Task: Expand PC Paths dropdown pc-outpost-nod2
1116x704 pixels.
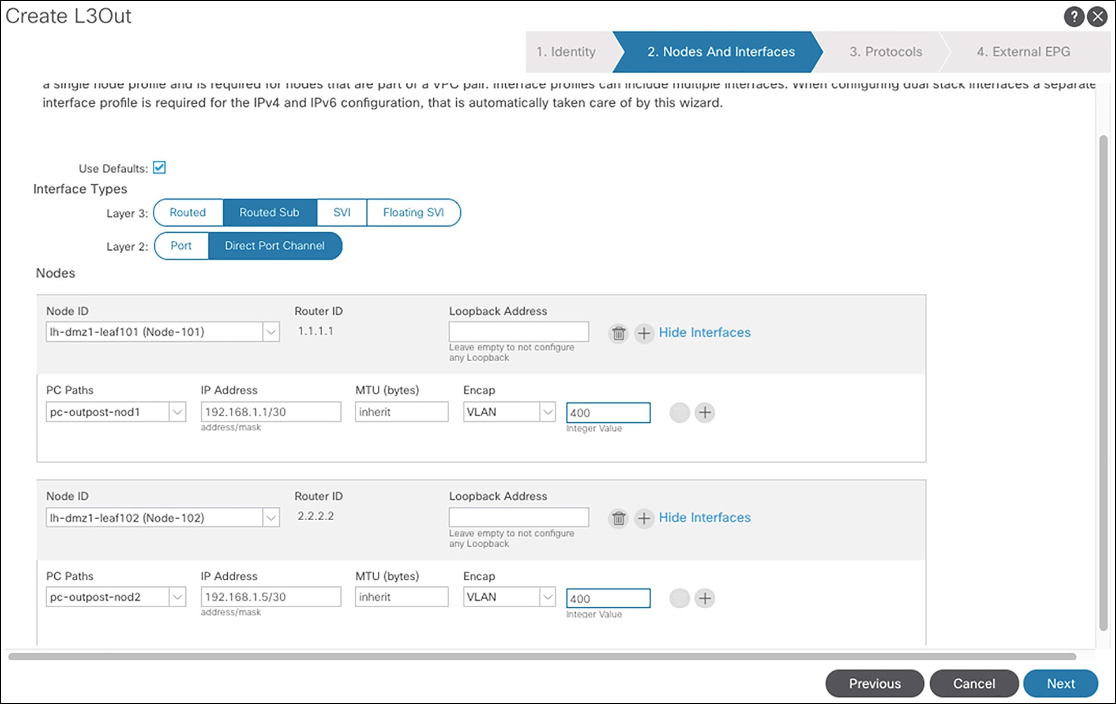Action: [178, 597]
